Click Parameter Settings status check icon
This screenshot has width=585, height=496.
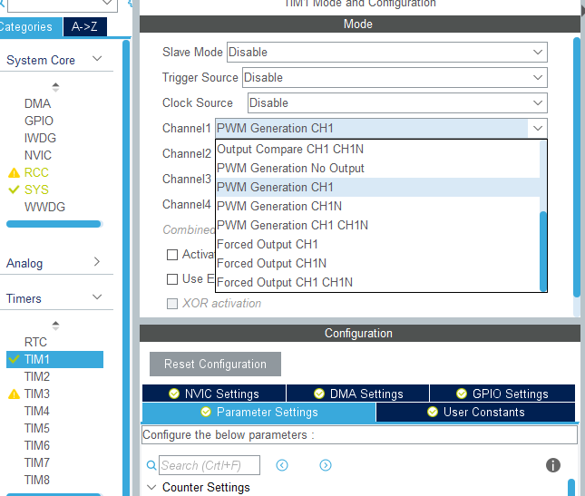click(206, 412)
